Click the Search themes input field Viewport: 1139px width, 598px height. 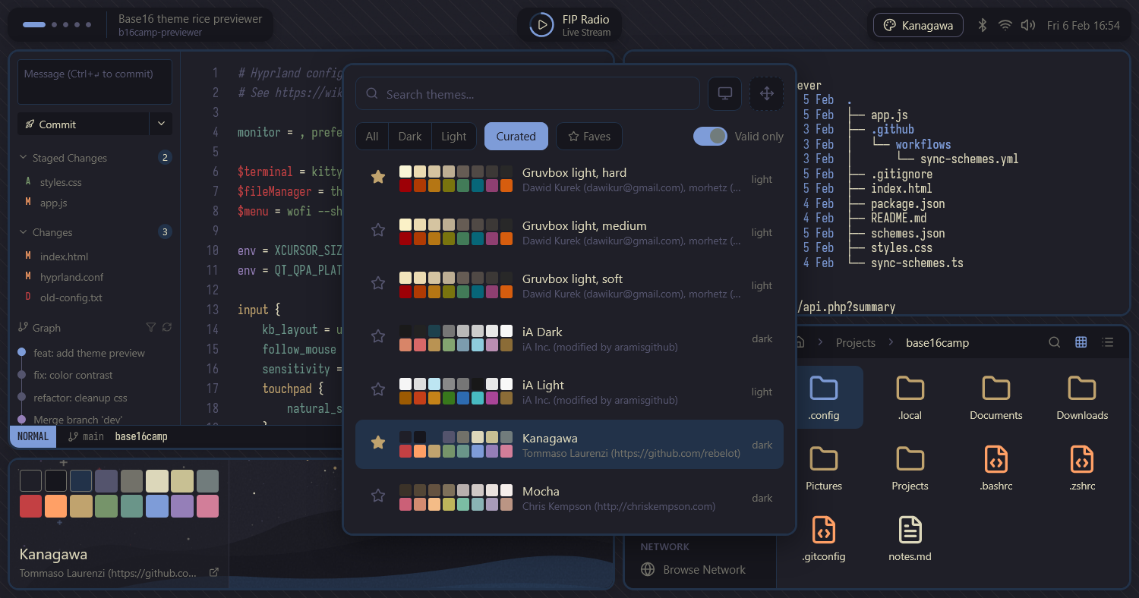pos(528,93)
